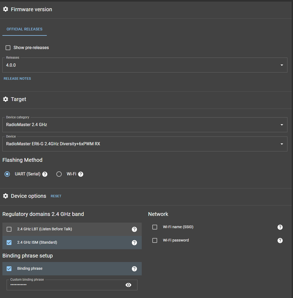Click the Flashing Method heading
Viewport: 293px width, 298px height.
coord(22,160)
